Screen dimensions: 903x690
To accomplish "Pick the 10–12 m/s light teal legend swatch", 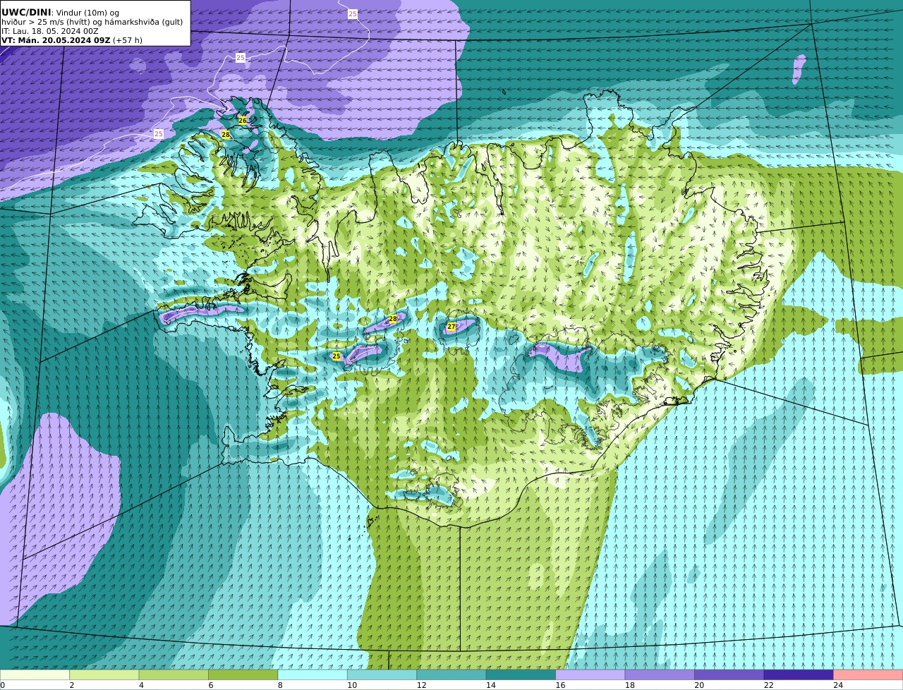I will pyautogui.click(x=382, y=675).
